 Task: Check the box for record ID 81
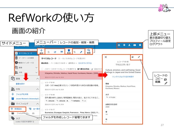[x=42, y=83]
